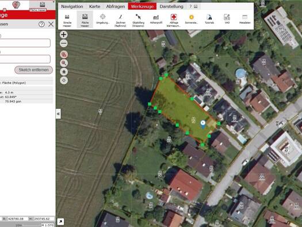This screenshot has width=302, height=227.
Task: Open panel help question mark icon
Action: point(41,24)
